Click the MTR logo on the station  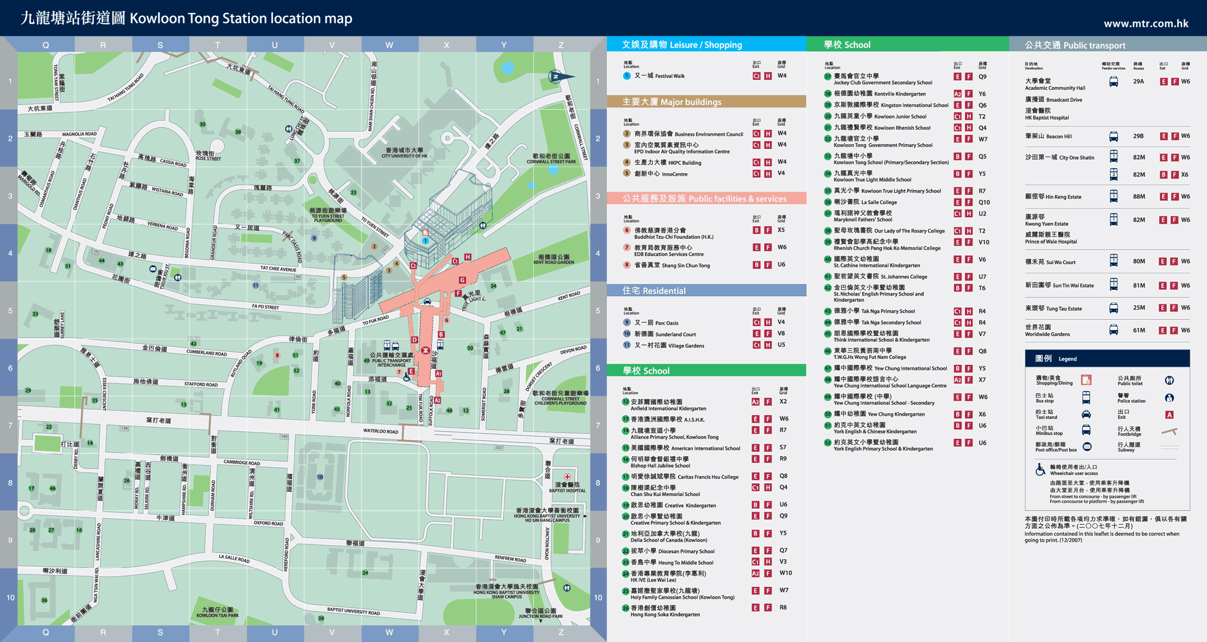tap(426, 350)
